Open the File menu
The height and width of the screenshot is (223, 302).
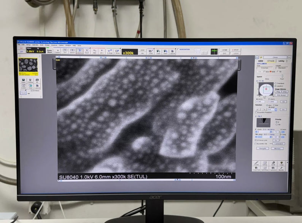point(19,45)
